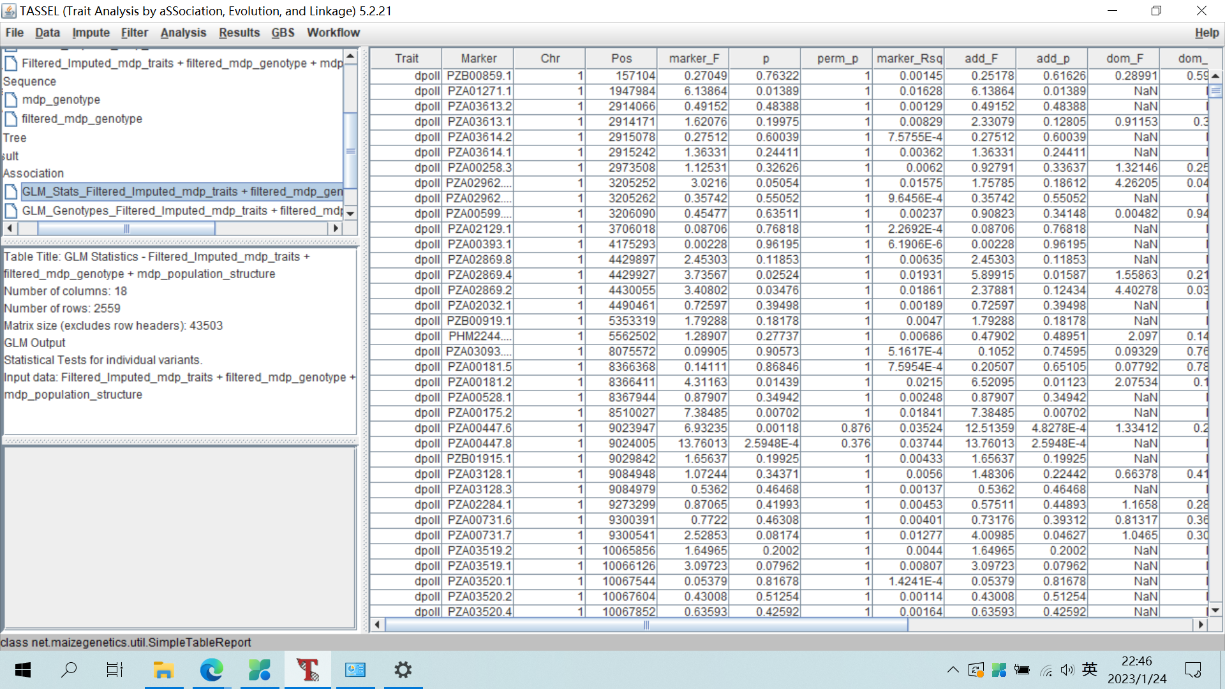Show hidden system tray icons chevron
Image resolution: width=1225 pixels, height=689 pixels.
953,670
